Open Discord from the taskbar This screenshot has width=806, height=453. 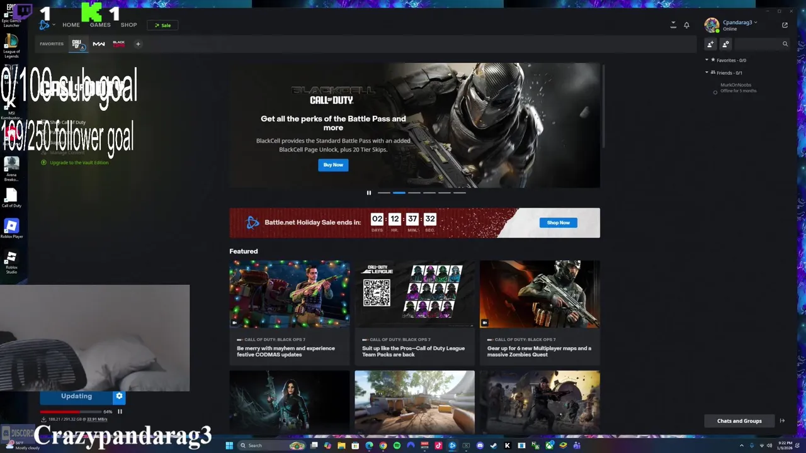(480, 445)
